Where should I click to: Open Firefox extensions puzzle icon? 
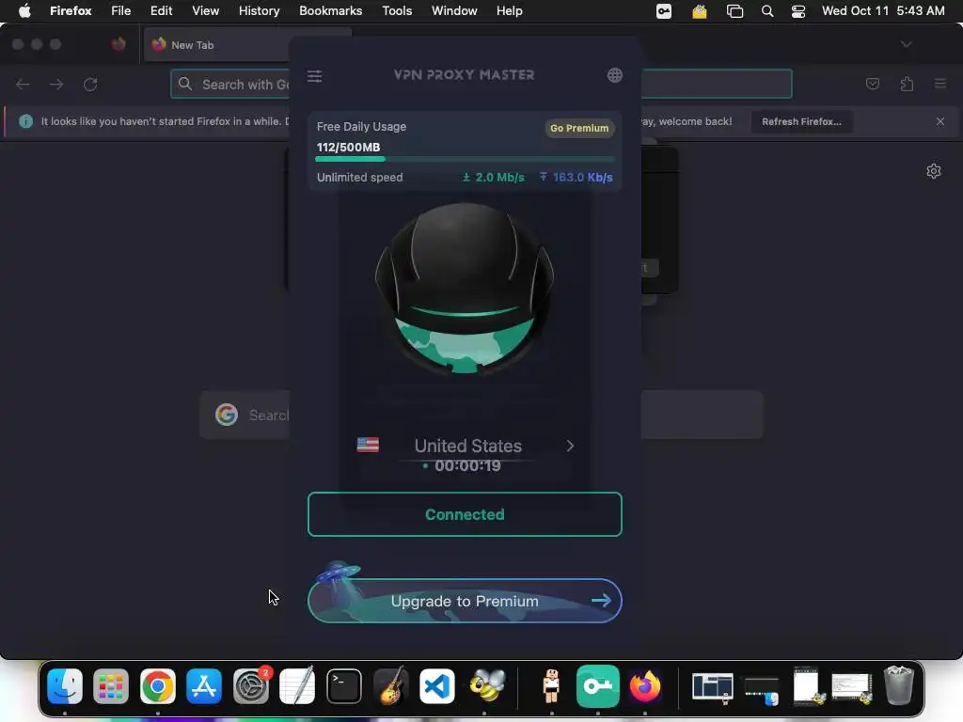[x=907, y=84]
